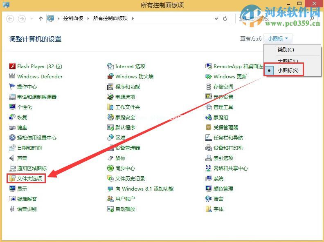Open the 家庭组 icon
This screenshot has height=242, width=324.
pos(209,117)
